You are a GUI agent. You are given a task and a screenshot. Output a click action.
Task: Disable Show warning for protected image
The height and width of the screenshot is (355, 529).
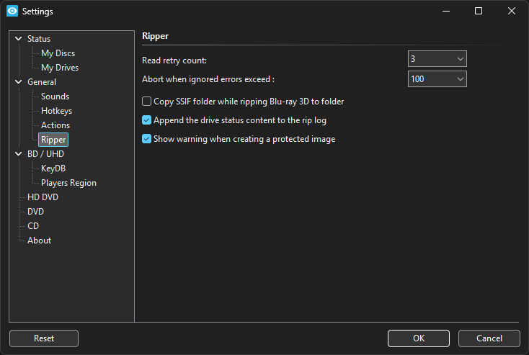click(147, 139)
